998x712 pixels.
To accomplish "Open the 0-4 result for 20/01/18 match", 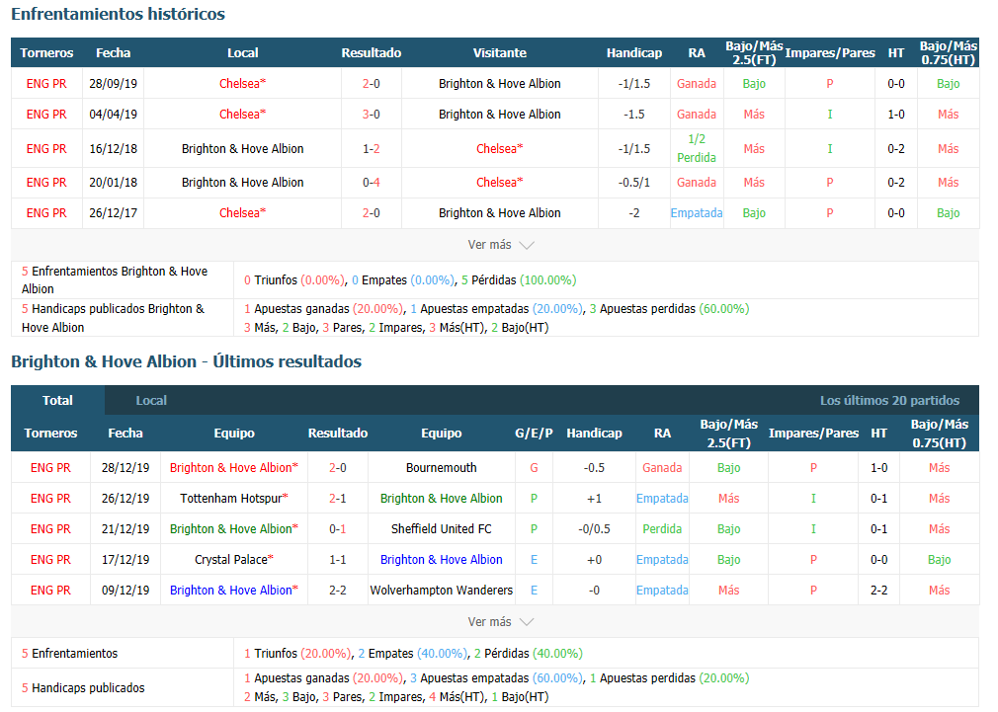I will tap(372, 182).
